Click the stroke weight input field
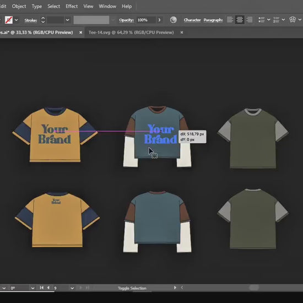This screenshot has height=303, width=303. click(x=56, y=20)
